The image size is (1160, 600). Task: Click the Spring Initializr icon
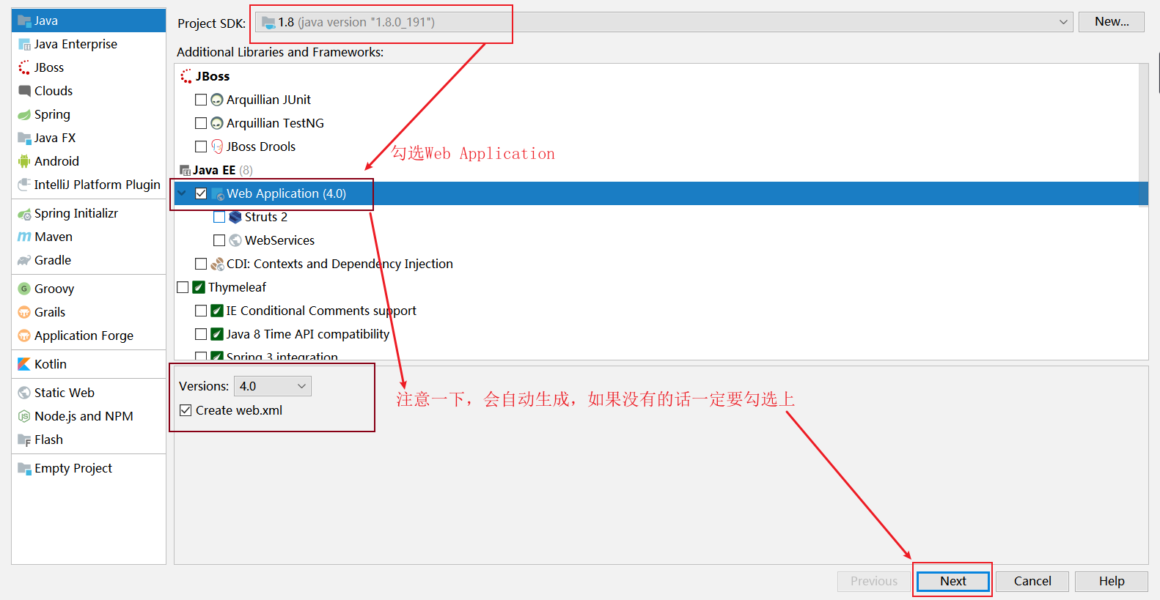tap(24, 213)
